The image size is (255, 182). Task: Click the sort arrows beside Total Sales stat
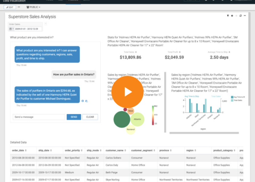[x=136, y=52]
